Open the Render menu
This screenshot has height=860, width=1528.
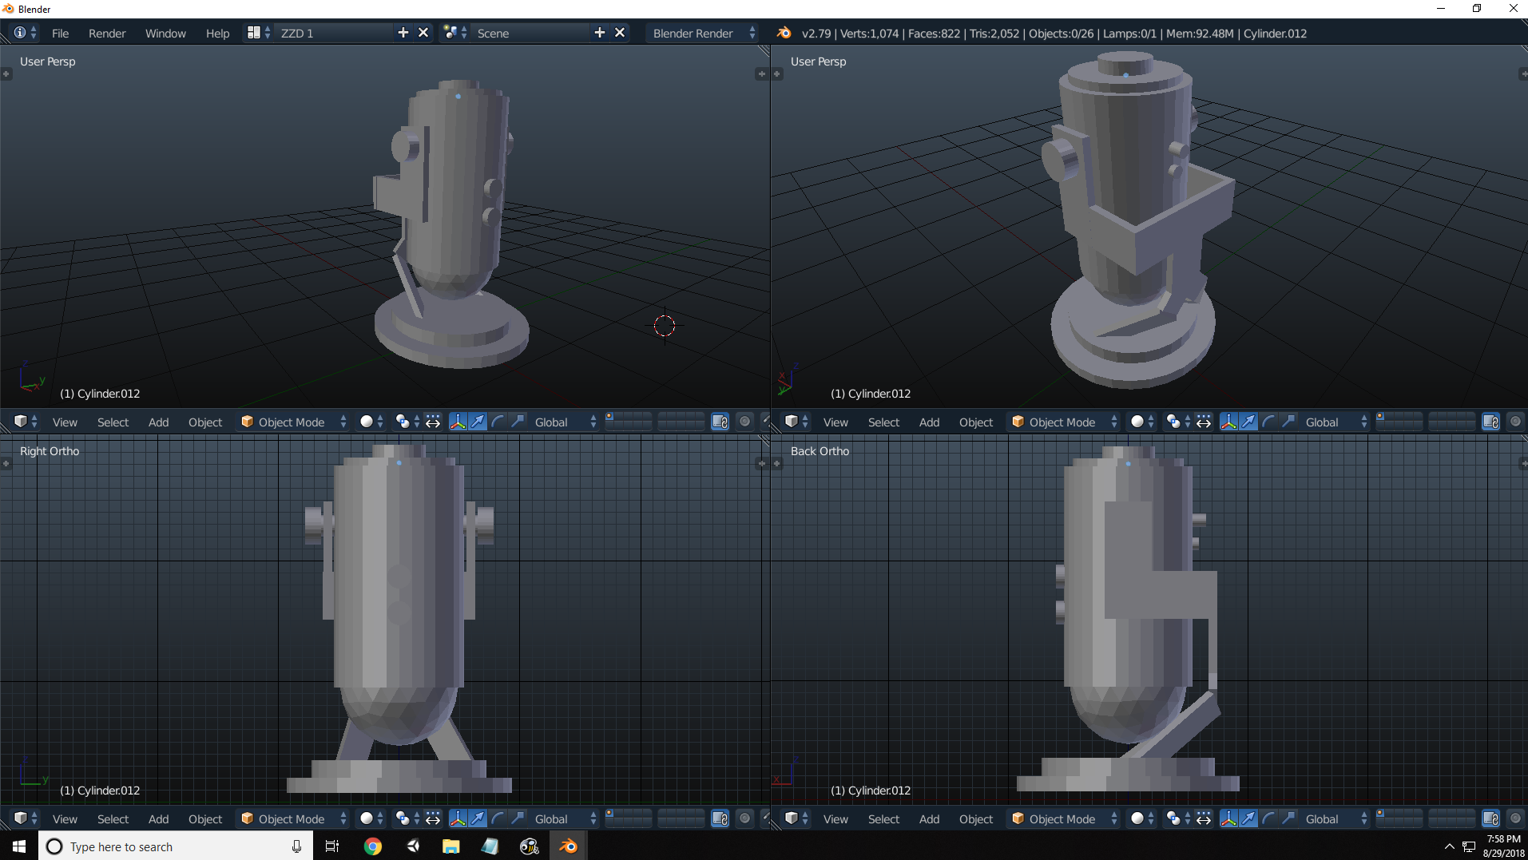[107, 33]
